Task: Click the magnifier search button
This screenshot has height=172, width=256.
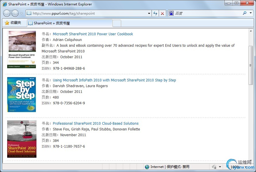Action: [x=245, y=13]
